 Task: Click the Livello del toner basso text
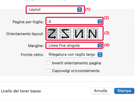tap(21, 91)
